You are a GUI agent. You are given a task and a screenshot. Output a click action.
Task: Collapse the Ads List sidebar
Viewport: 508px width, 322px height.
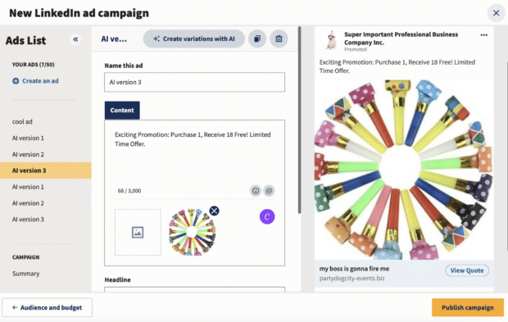(x=75, y=39)
